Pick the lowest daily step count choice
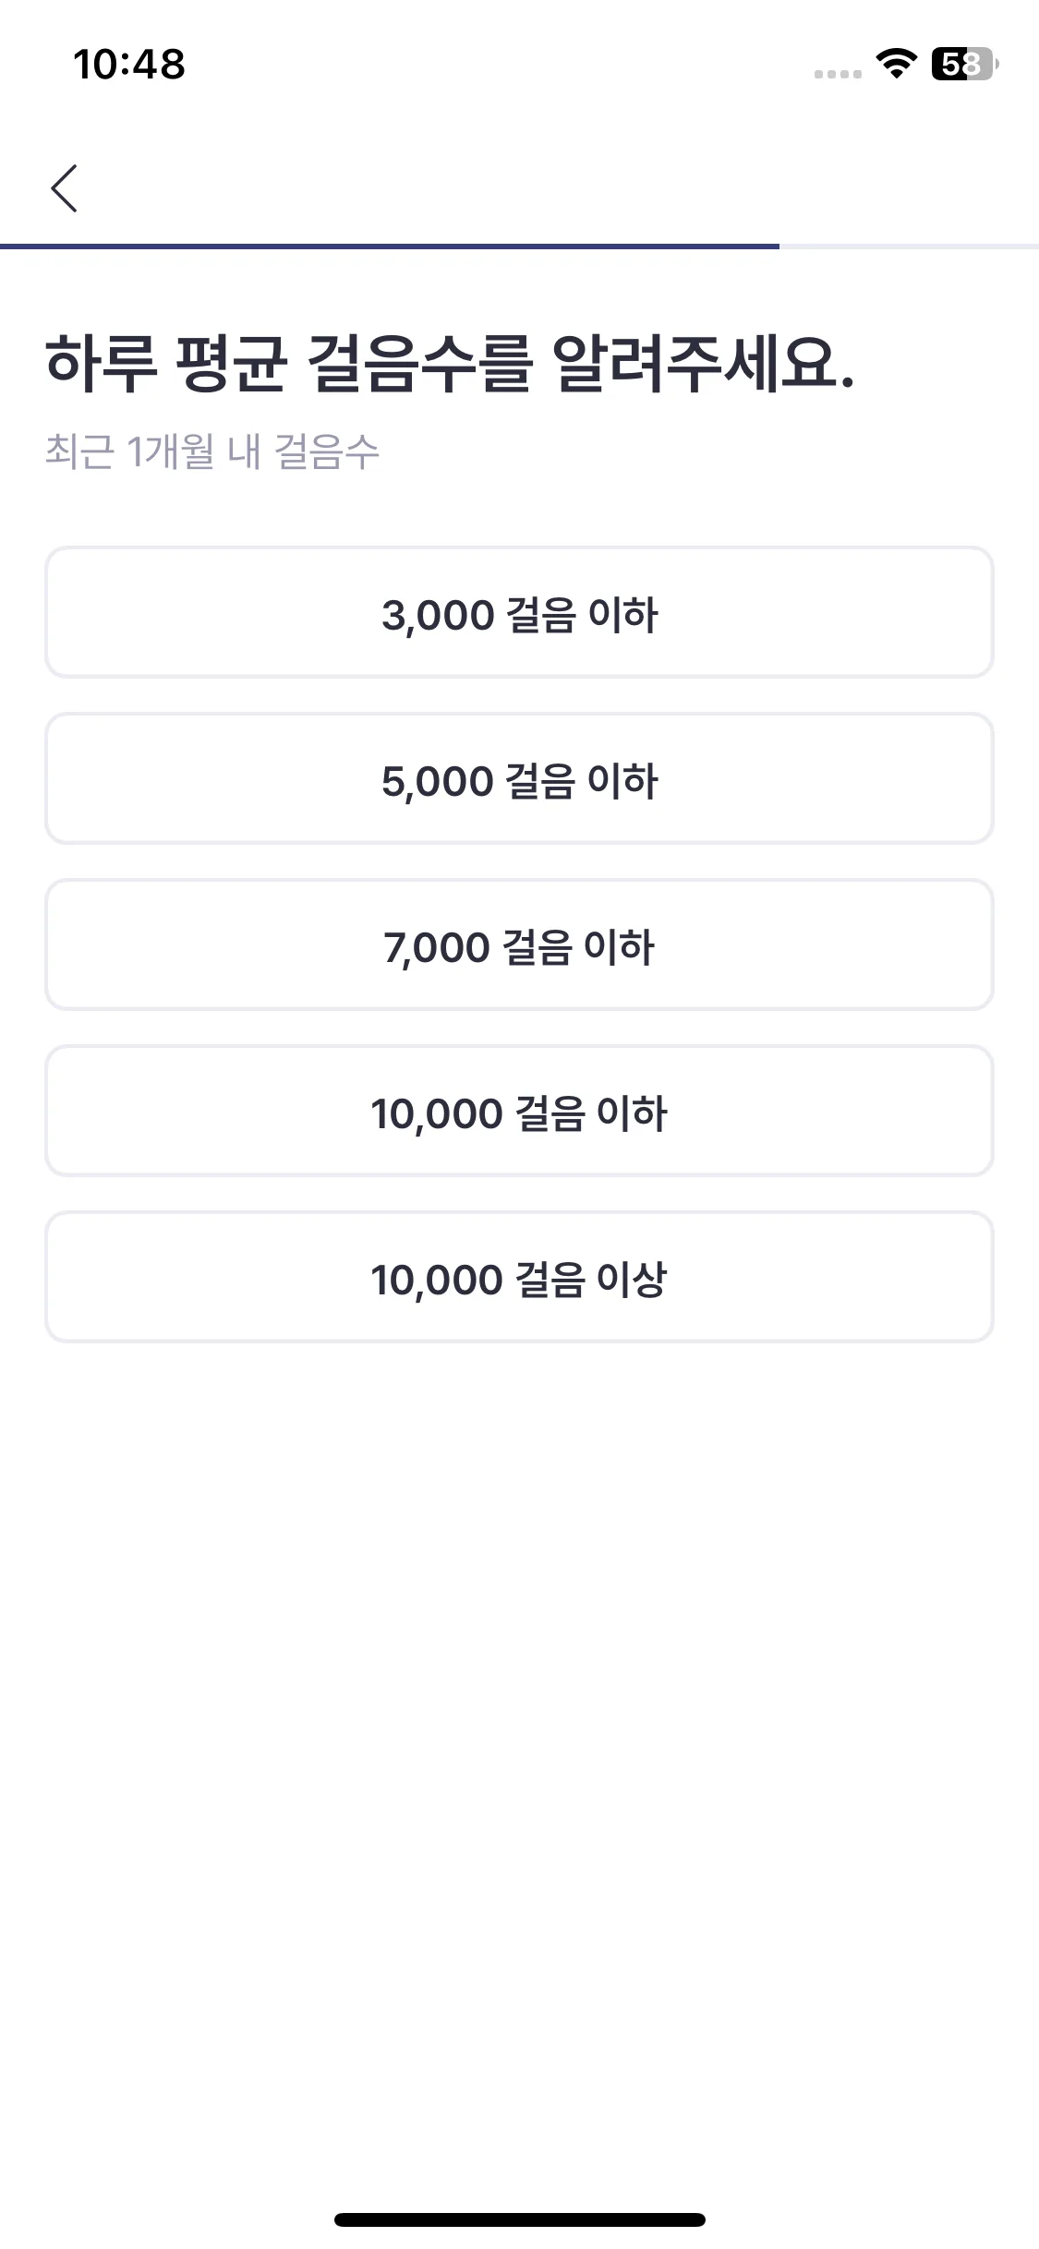 pyautogui.click(x=519, y=612)
